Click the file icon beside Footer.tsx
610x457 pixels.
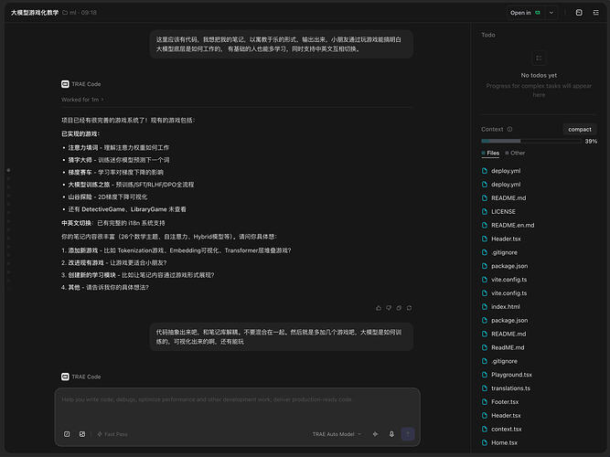click(x=485, y=402)
